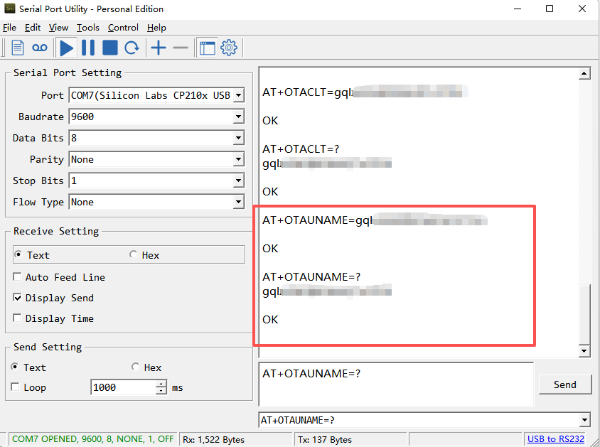This screenshot has width=600, height=447.
Task: Click receive log scrollbar down arrow
Action: (x=584, y=350)
